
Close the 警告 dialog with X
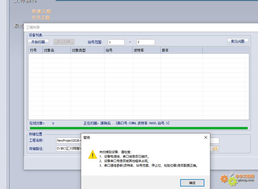[206, 137]
